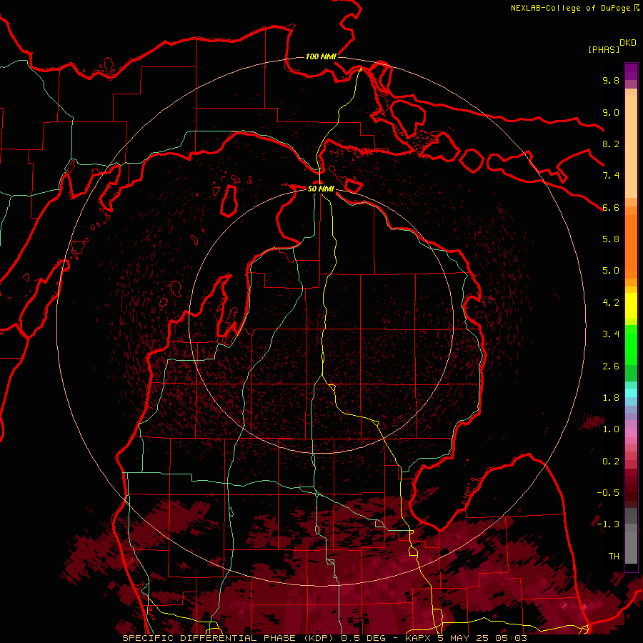Image resolution: width=643 pixels, height=643 pixels.
Task: Pick the peach segment of the color bar
Action: click(631, 146)
